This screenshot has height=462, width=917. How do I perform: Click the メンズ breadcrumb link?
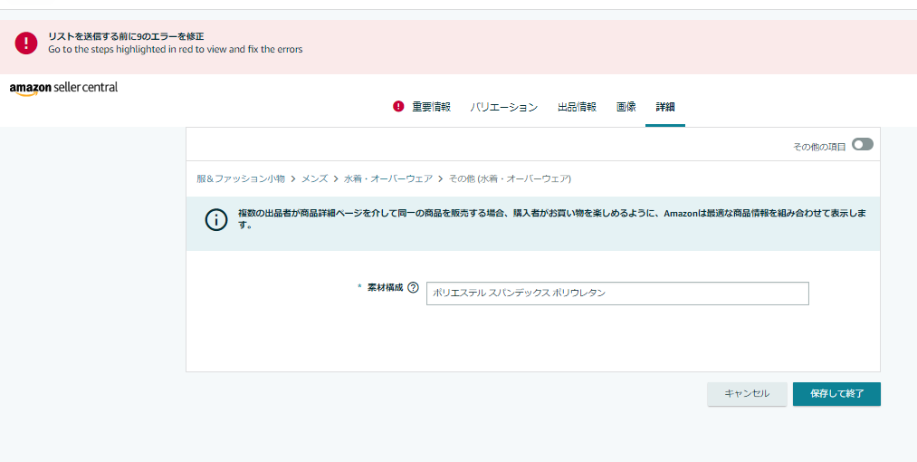[x=315, y=178]
